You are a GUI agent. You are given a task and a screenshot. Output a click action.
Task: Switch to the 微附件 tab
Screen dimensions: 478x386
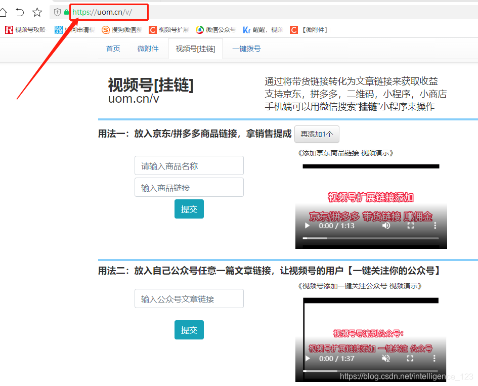point(148,49)
